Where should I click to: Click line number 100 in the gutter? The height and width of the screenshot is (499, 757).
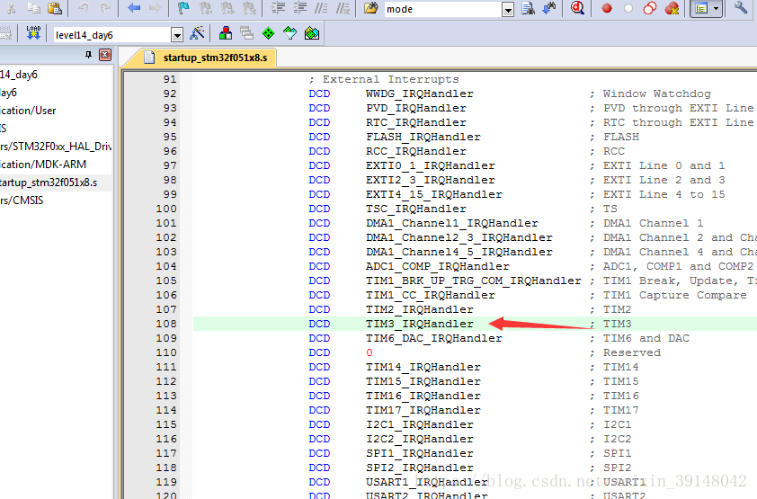pos(166,209)
